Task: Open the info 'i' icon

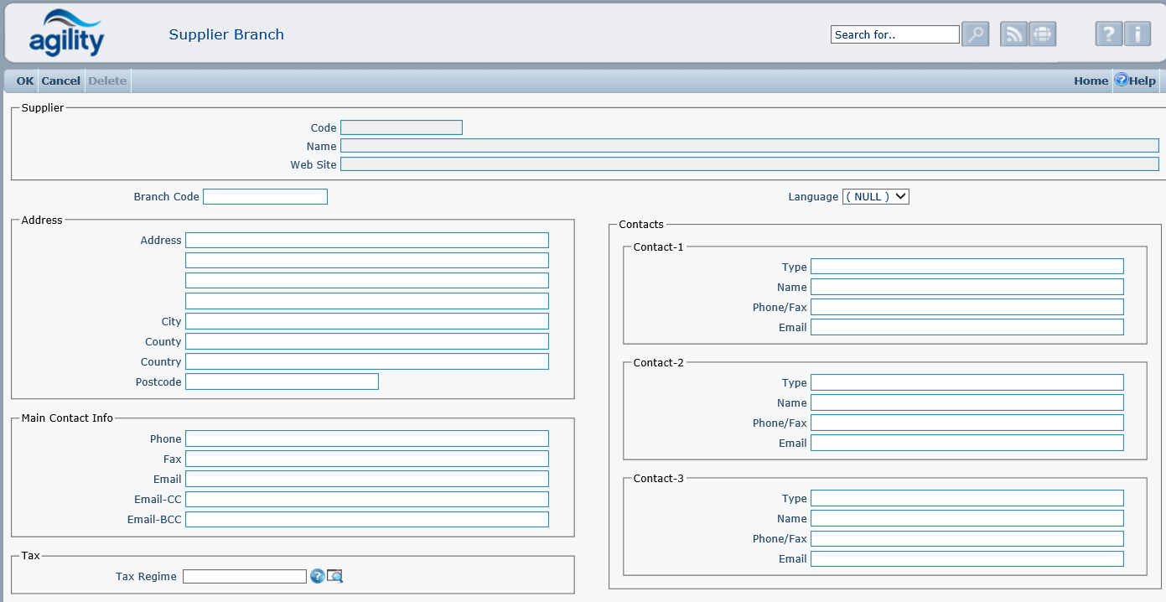Action: tap(1137, 34)
